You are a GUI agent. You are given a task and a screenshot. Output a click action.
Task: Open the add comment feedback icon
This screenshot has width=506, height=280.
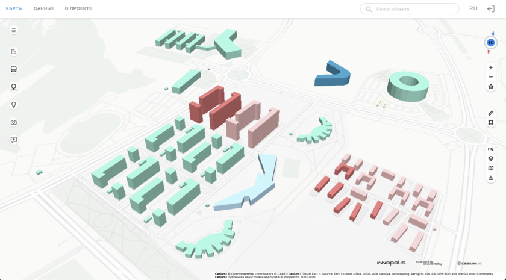point(13,140)
